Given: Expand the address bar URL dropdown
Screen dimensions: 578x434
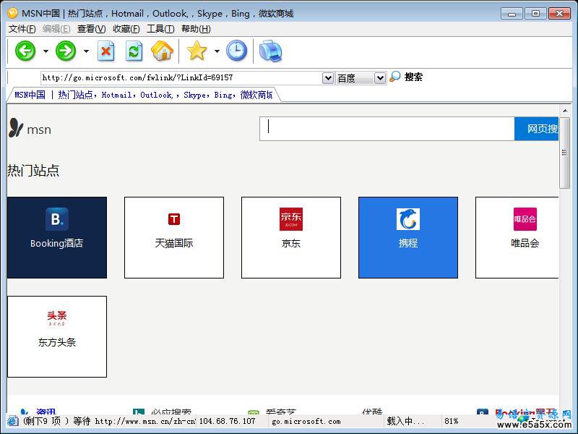Looking at the screenshot, I should pos(328,78).
